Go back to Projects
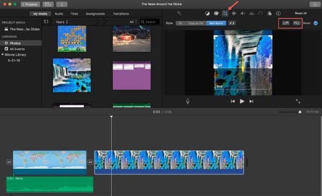 coord(31,4)
